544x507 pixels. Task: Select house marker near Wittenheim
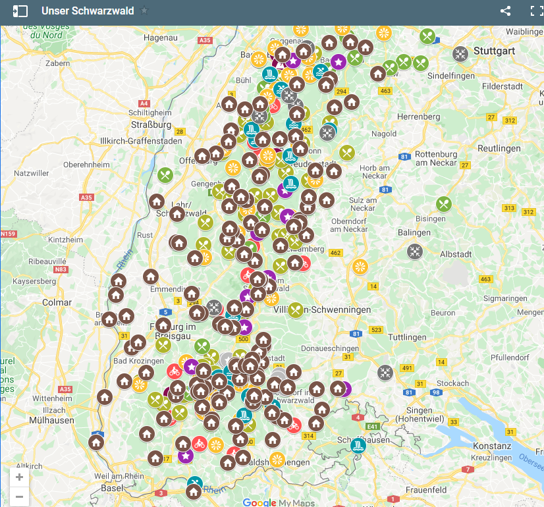click(x=105, y=397)
